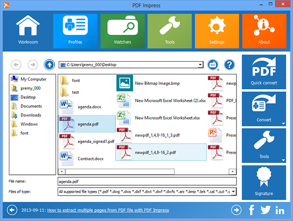Switch to the Profiles tile
The image size is (293, 221).
tap(75, 31)
